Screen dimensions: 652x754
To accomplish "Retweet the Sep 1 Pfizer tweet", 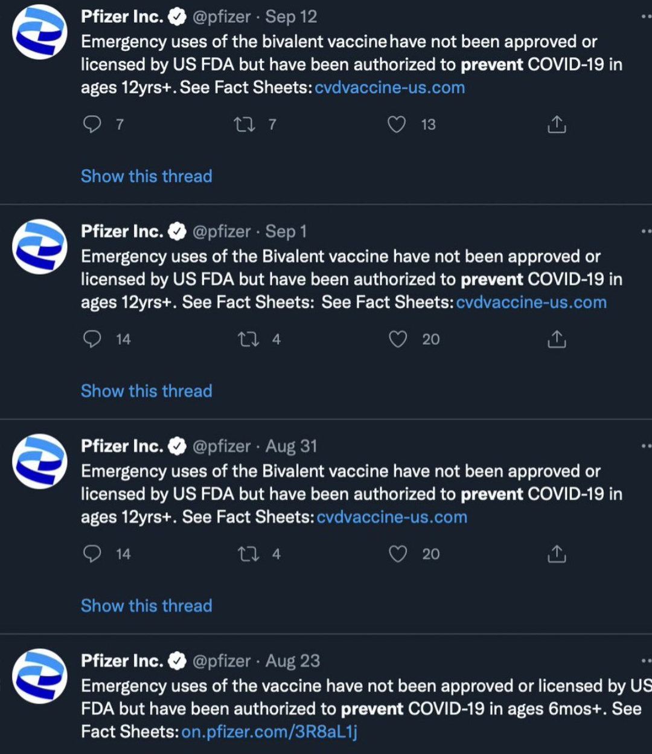I will (248, 339).
